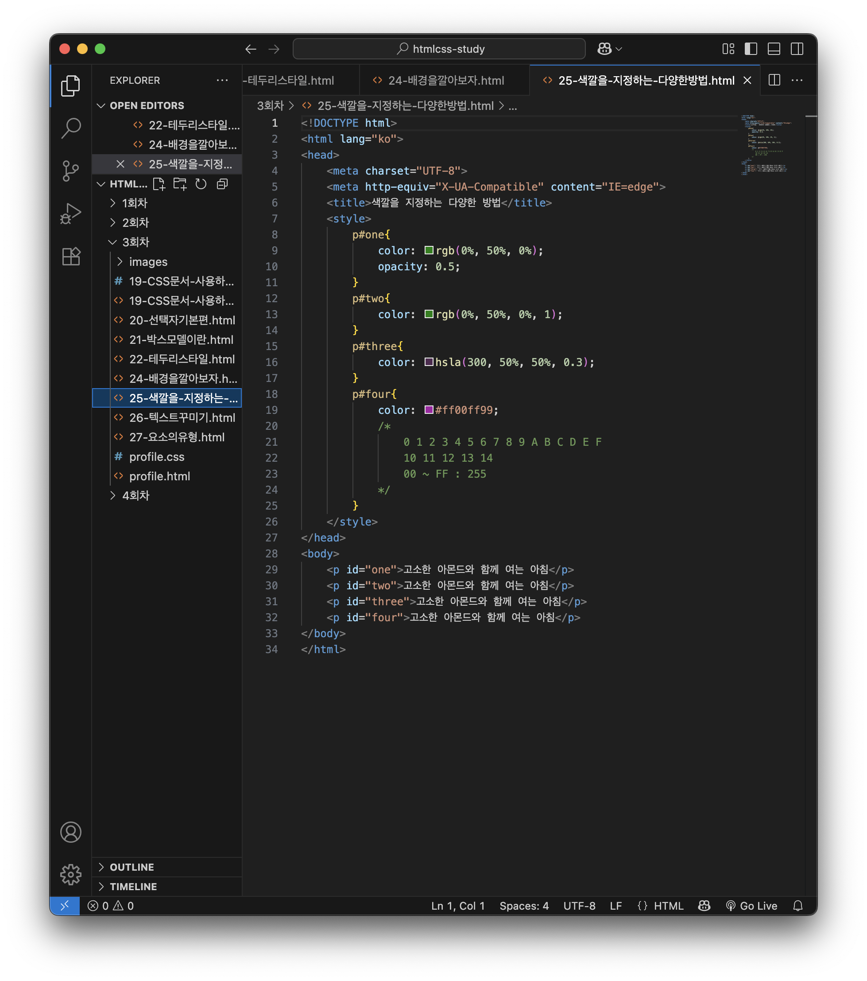Image resolution: width=867 pixels, height=981 pixels.
Task: Toggle the secondary side bar button
Action: [797, 49]
